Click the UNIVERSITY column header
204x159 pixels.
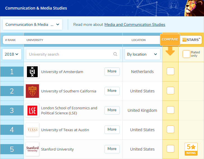(35, 40)
